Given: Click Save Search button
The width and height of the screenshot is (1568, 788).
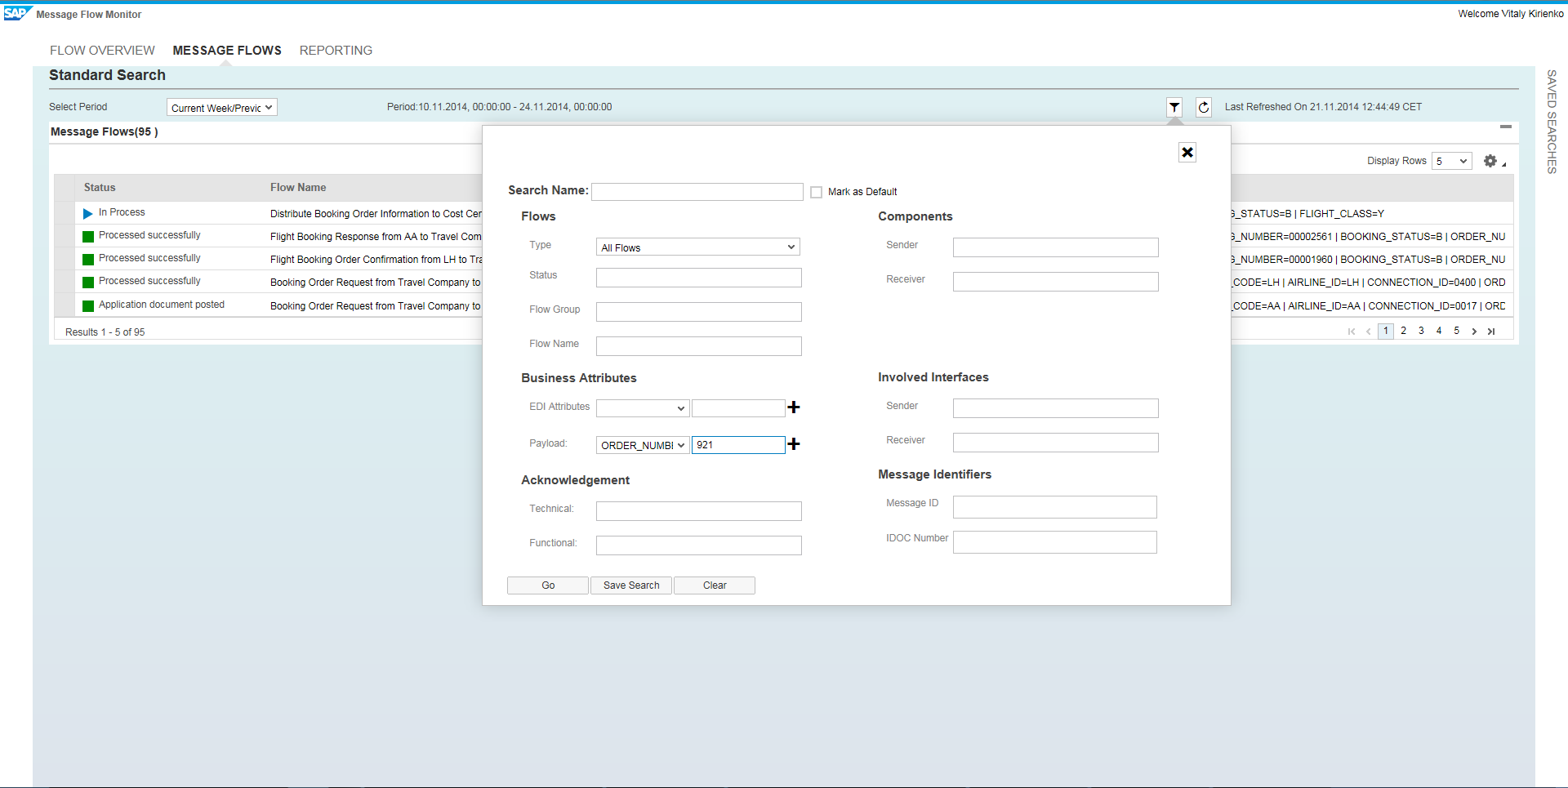Looking at the screenshot, I should coord(631,585).
